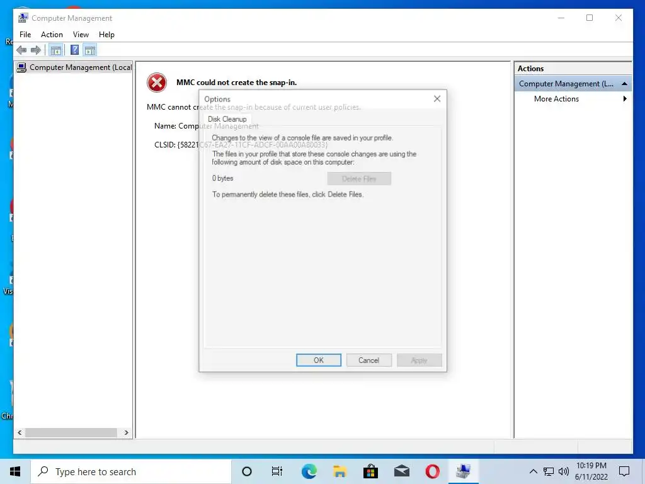
Task: Maximize the Computer Management window
Action: click(x=590, y=18)
